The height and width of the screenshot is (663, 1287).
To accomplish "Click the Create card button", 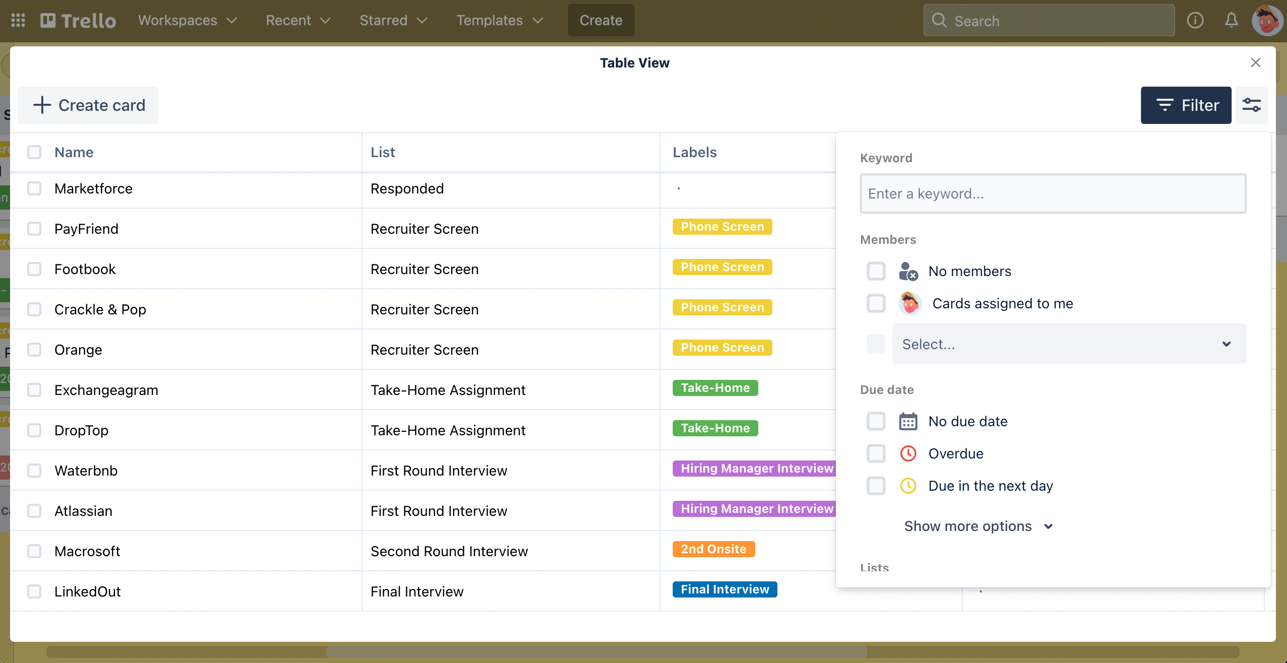I will click(x=88, y=105).
